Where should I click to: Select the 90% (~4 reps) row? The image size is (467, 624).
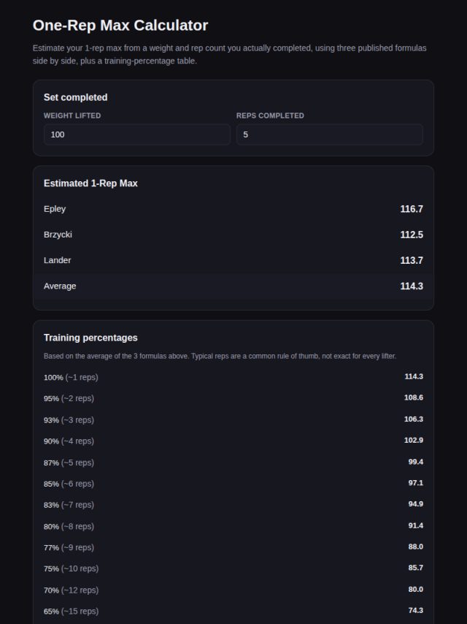pos(233,441)
